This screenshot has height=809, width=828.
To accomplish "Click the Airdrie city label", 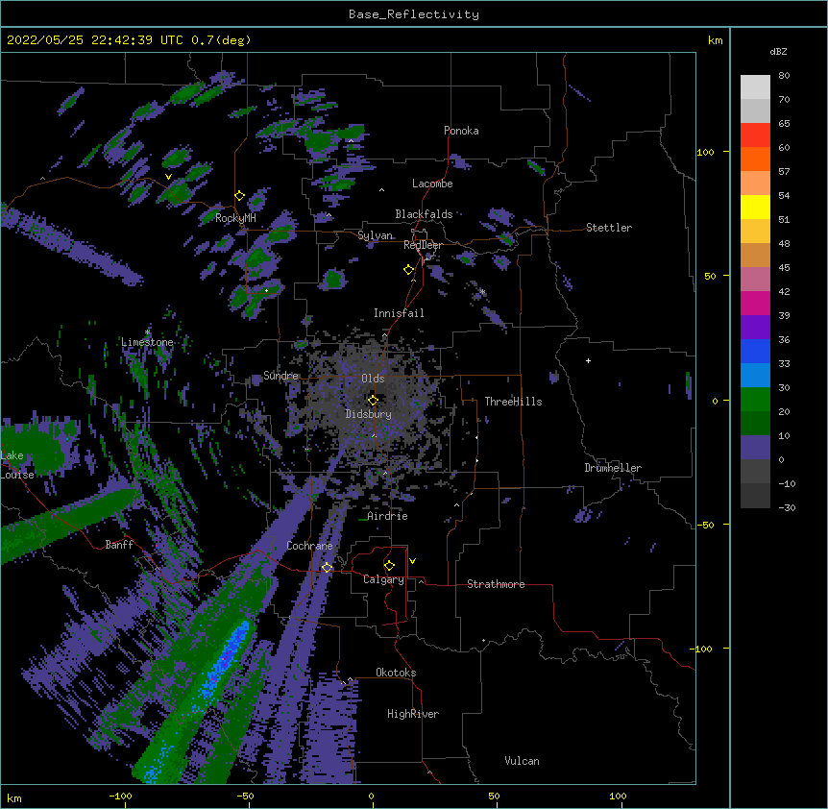I will pos(387,516).
